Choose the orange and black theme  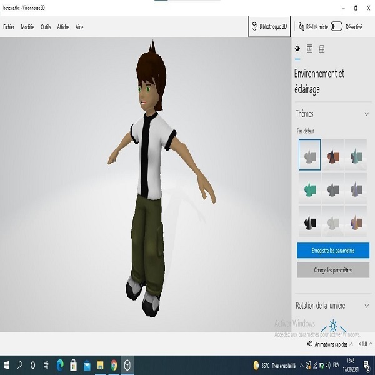pos(332,155)
